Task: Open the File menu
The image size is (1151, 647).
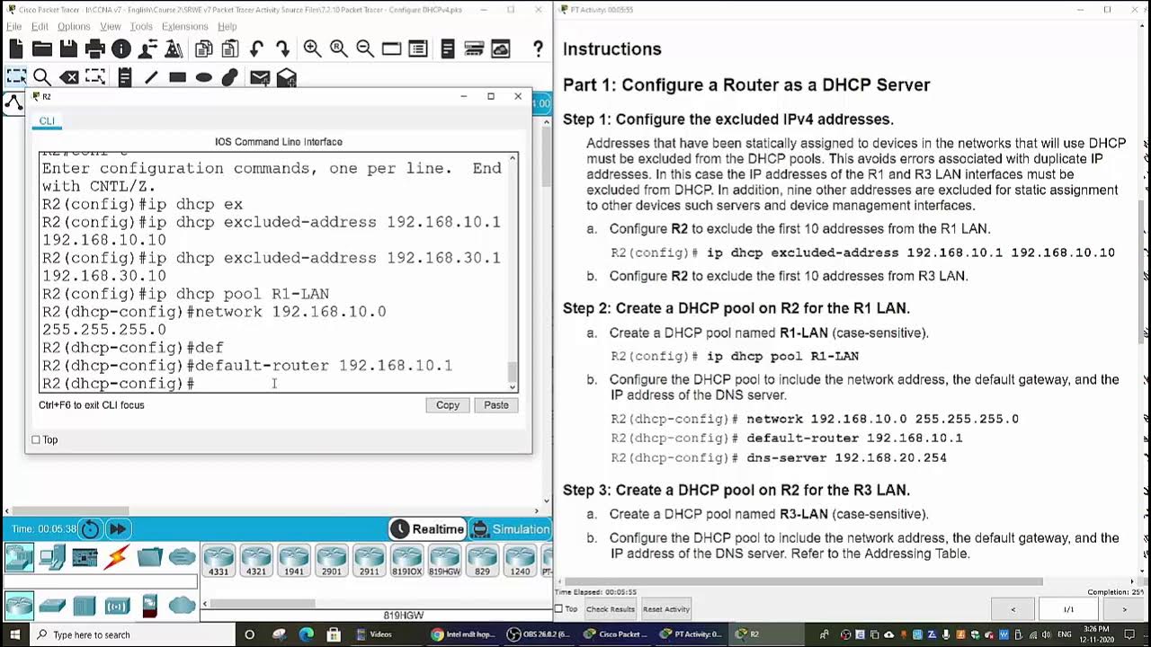Action: 13,27
